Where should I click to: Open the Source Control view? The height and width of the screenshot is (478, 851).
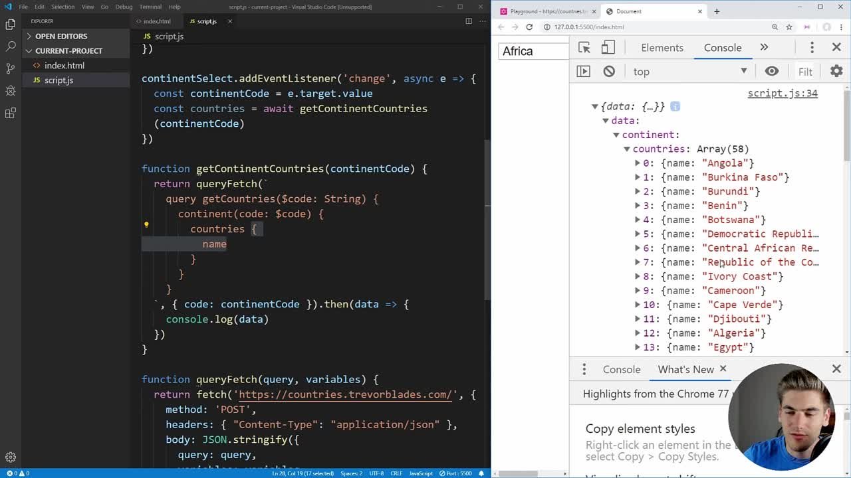coord(10,68)
